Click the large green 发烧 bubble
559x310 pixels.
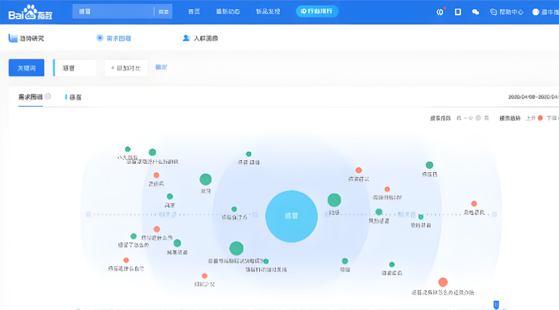pyautogui.click(x=205, y=180)
